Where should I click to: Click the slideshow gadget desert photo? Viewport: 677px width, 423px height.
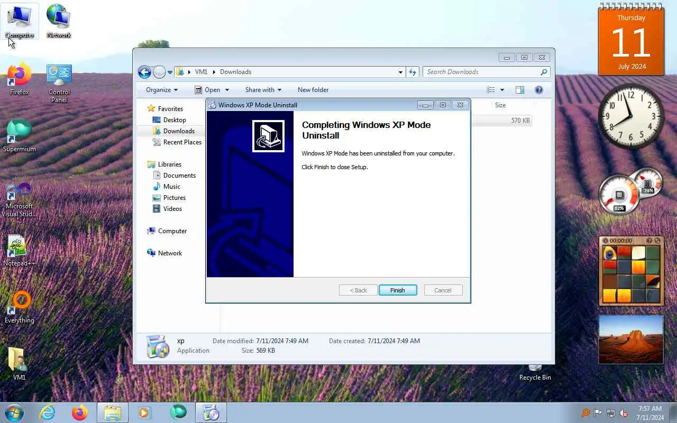pos(631,339)
